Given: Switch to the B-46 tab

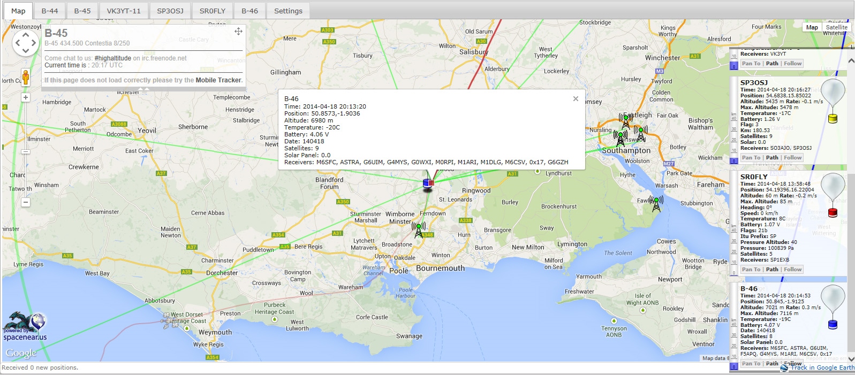Looking at the screenshot, I should [249, 11].
